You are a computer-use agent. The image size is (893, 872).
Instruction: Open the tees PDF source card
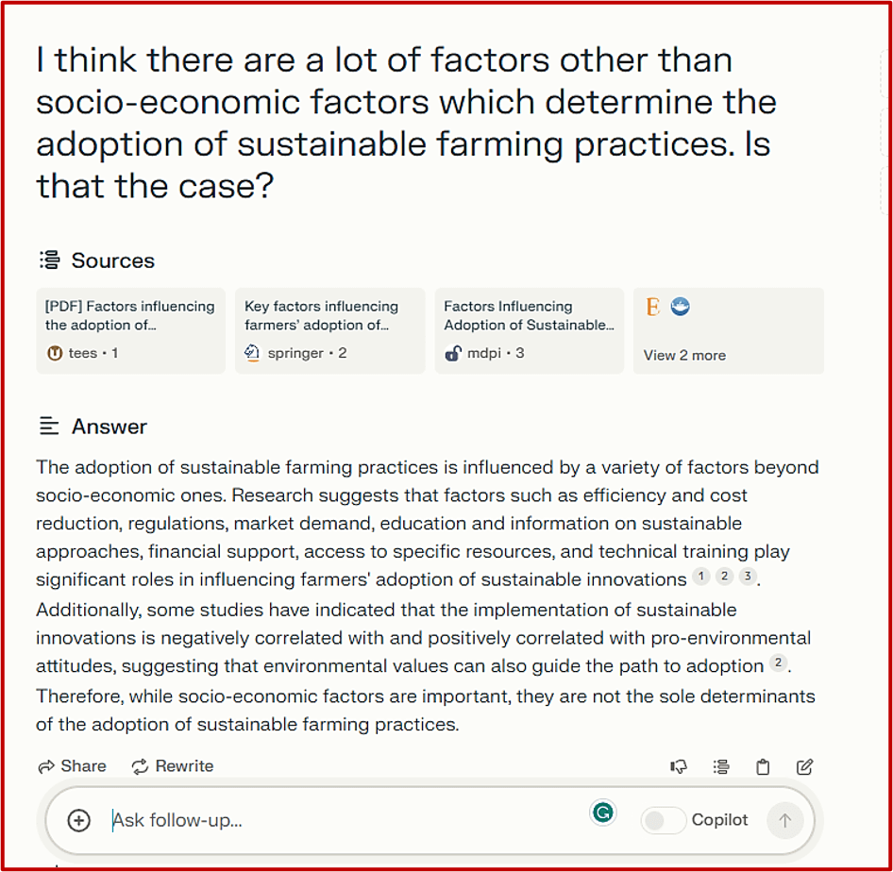(x=129, y=330)
